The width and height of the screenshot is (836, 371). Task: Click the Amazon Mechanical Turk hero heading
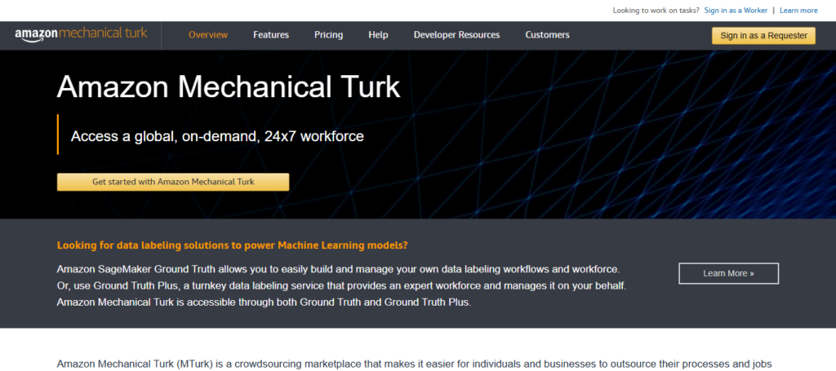click(229, 86)
